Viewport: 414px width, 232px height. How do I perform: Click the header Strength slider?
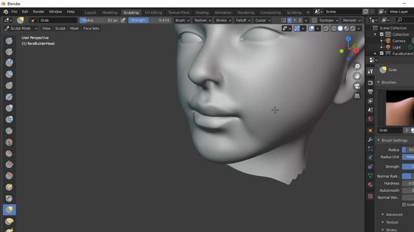149,20
